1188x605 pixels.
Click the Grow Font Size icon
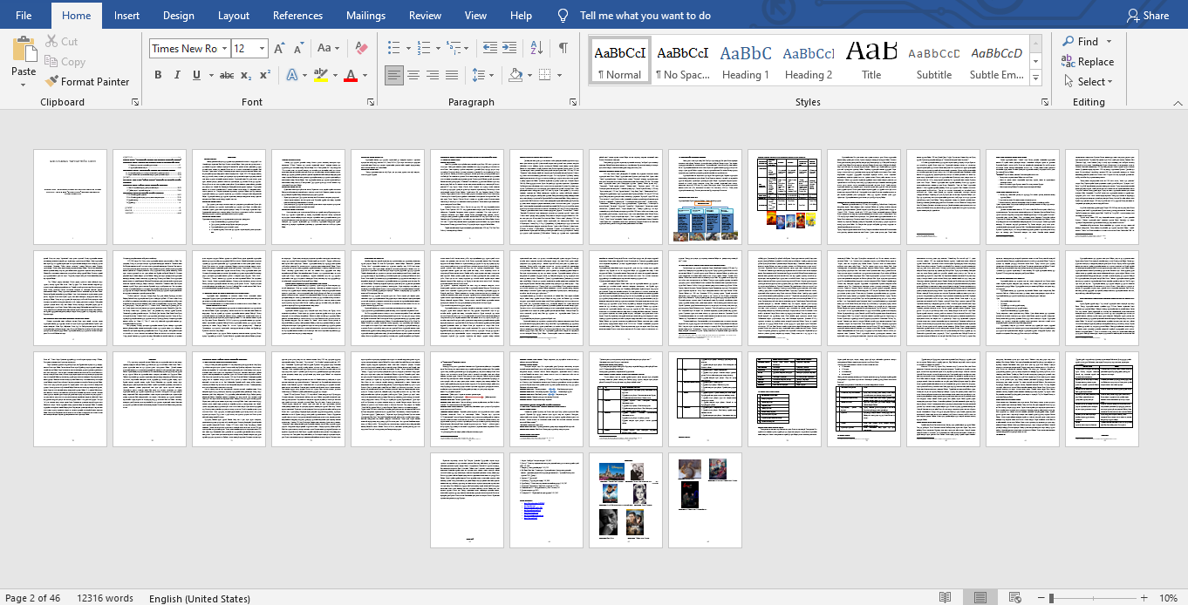[x=279, y=48]
